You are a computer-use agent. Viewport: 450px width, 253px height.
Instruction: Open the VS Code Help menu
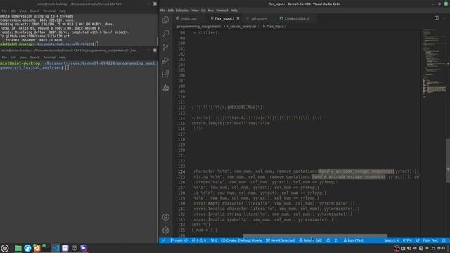[234, 11]
